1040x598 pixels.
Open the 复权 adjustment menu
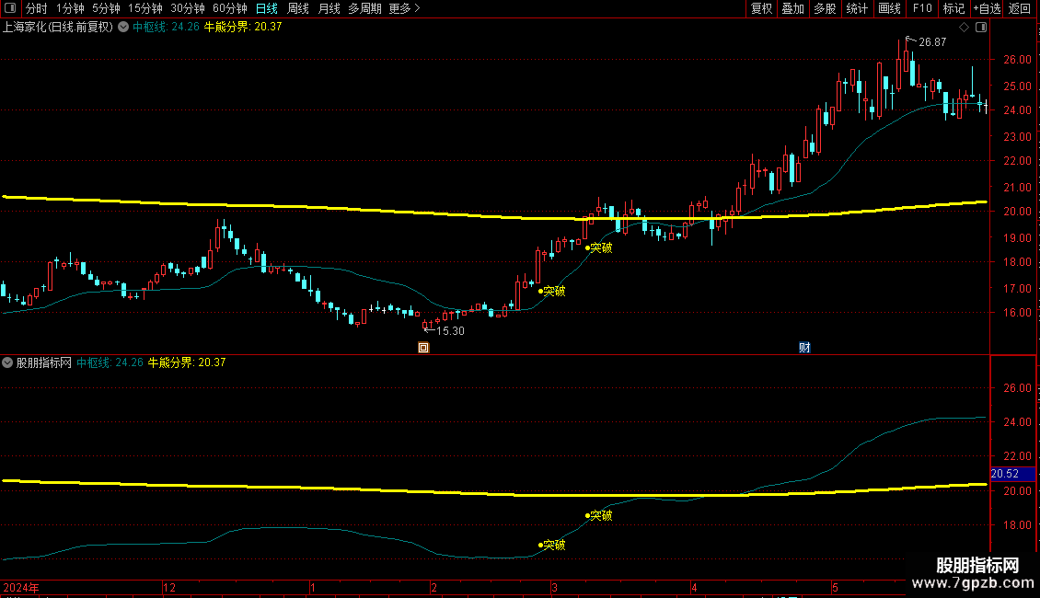[761, 8]
